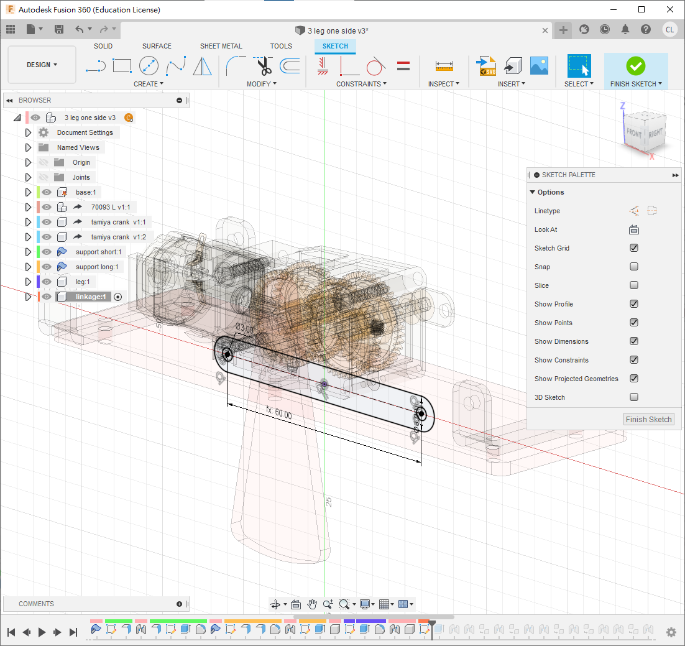Click the Look At icon in palette
This screenshot has width=685, height=646.
(633, 229)
